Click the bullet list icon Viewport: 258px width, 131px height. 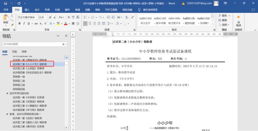(85, 17)
